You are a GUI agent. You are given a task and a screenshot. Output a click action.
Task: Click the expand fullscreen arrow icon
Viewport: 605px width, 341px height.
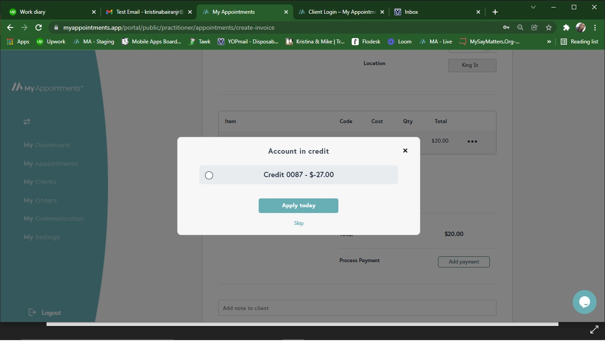point(594,330)
